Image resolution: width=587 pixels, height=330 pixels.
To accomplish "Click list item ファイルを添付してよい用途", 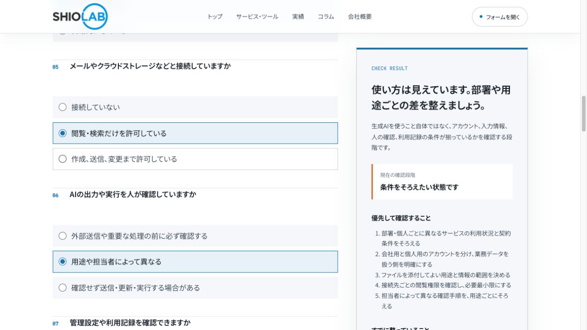I will pos(446,275).
